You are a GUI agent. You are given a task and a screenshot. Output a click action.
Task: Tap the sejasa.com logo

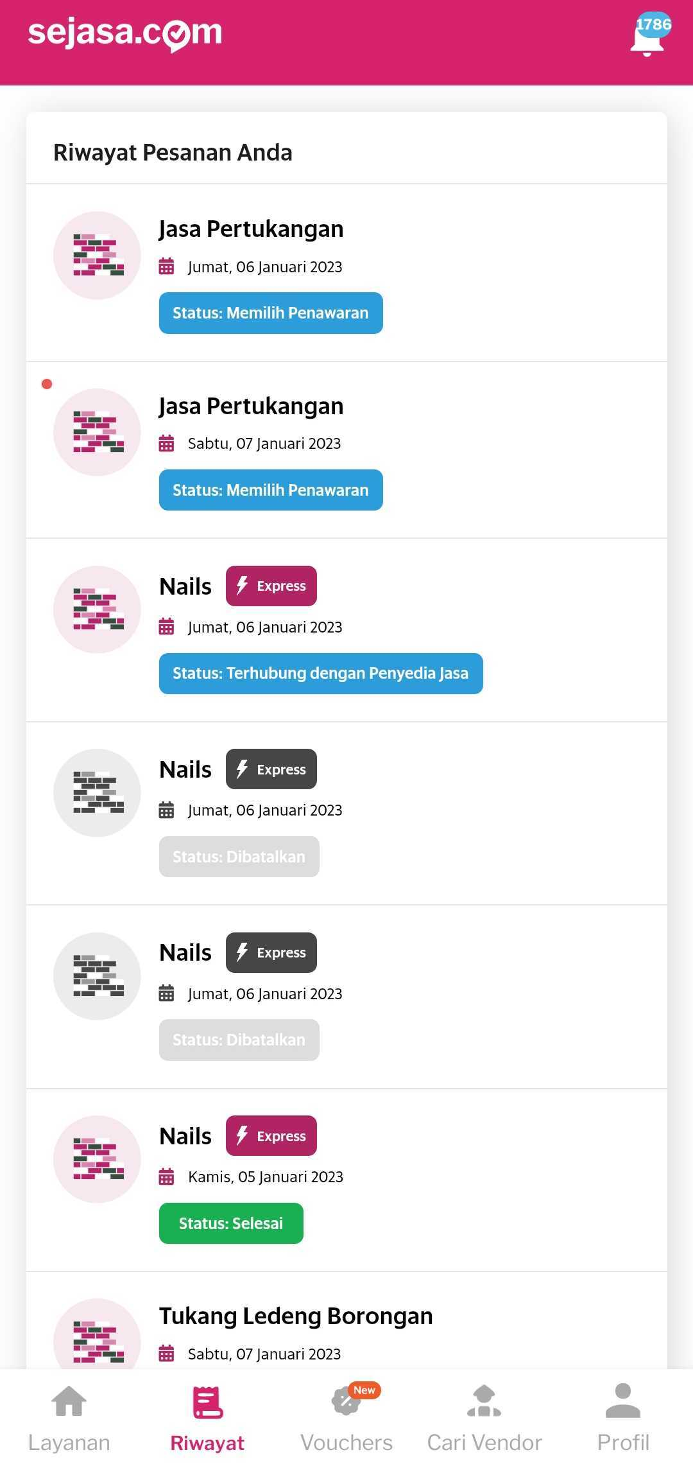coord(125,33)
